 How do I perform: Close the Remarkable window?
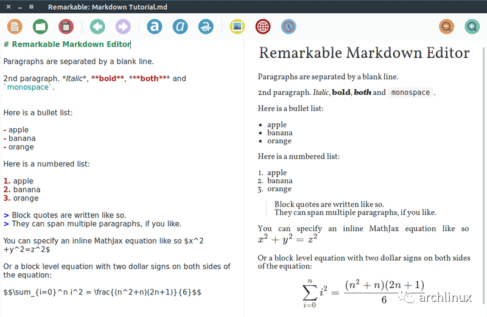pyautogui.click(x=9, y=7)
